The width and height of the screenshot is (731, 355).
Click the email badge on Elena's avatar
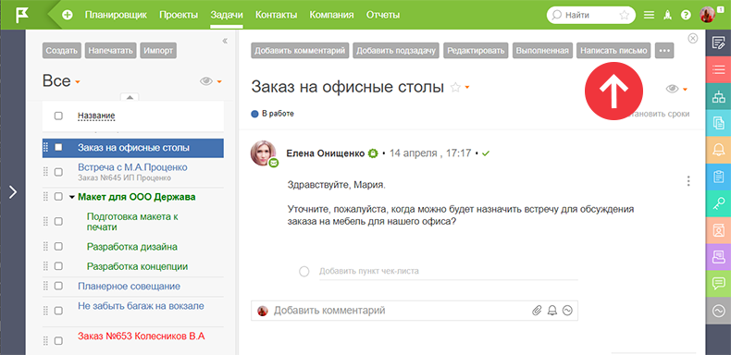tap(274, 163)
